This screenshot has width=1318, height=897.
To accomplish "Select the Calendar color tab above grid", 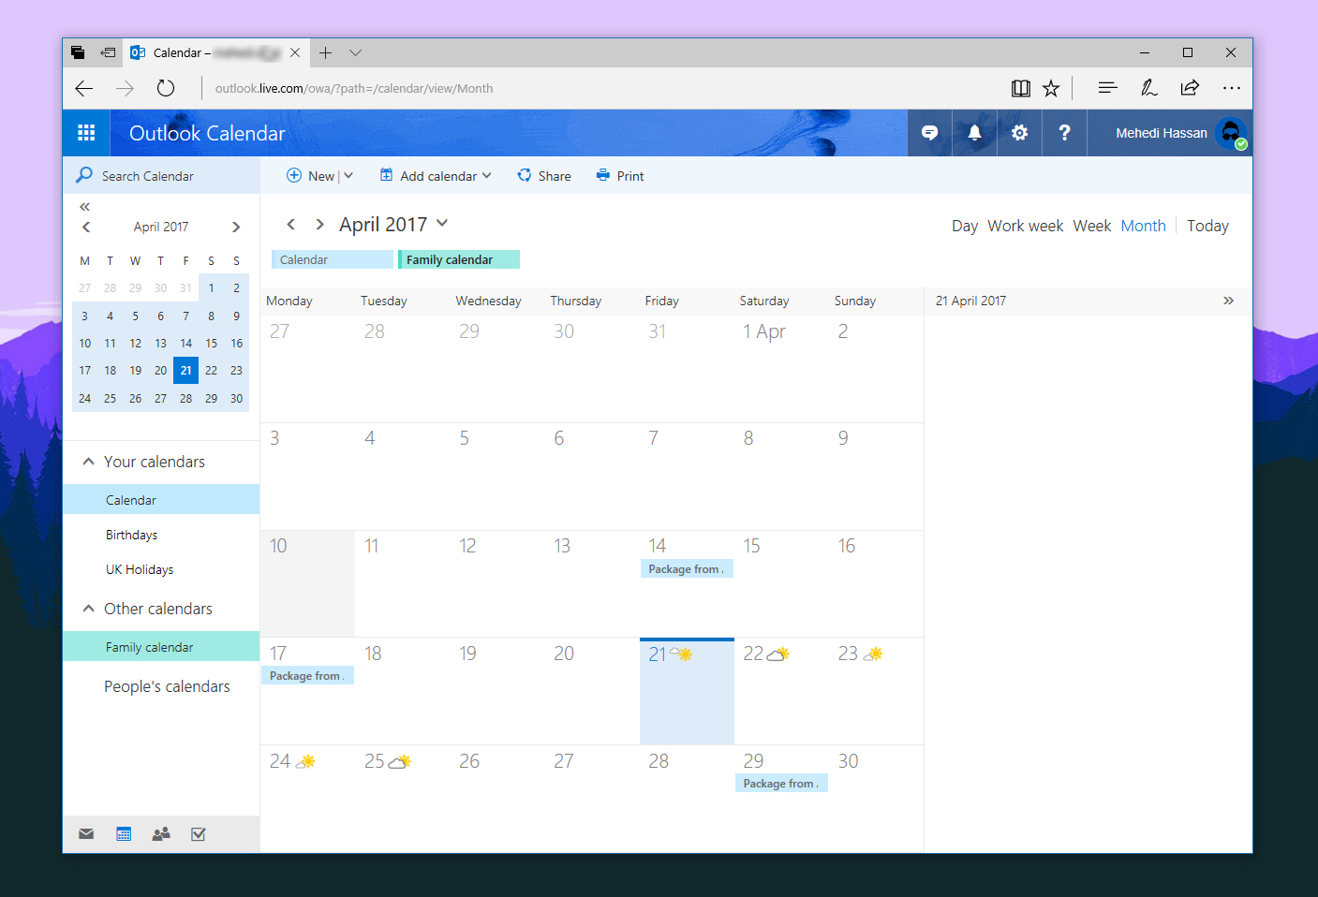I will (333, 259).
